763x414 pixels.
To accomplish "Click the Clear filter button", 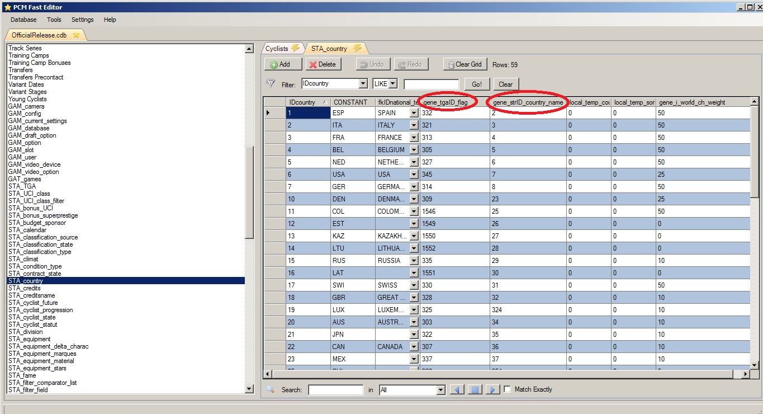I will click(505, 84).
